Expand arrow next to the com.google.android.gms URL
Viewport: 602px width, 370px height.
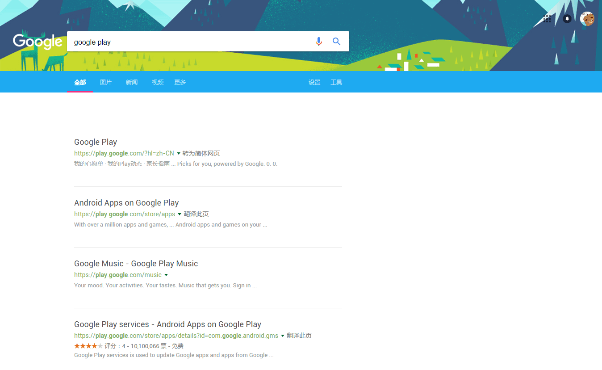[x=283, y=336]
